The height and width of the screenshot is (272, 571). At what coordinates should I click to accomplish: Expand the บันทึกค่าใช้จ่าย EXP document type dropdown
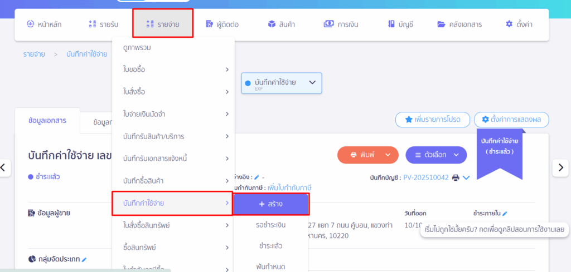tap(282, 83)
